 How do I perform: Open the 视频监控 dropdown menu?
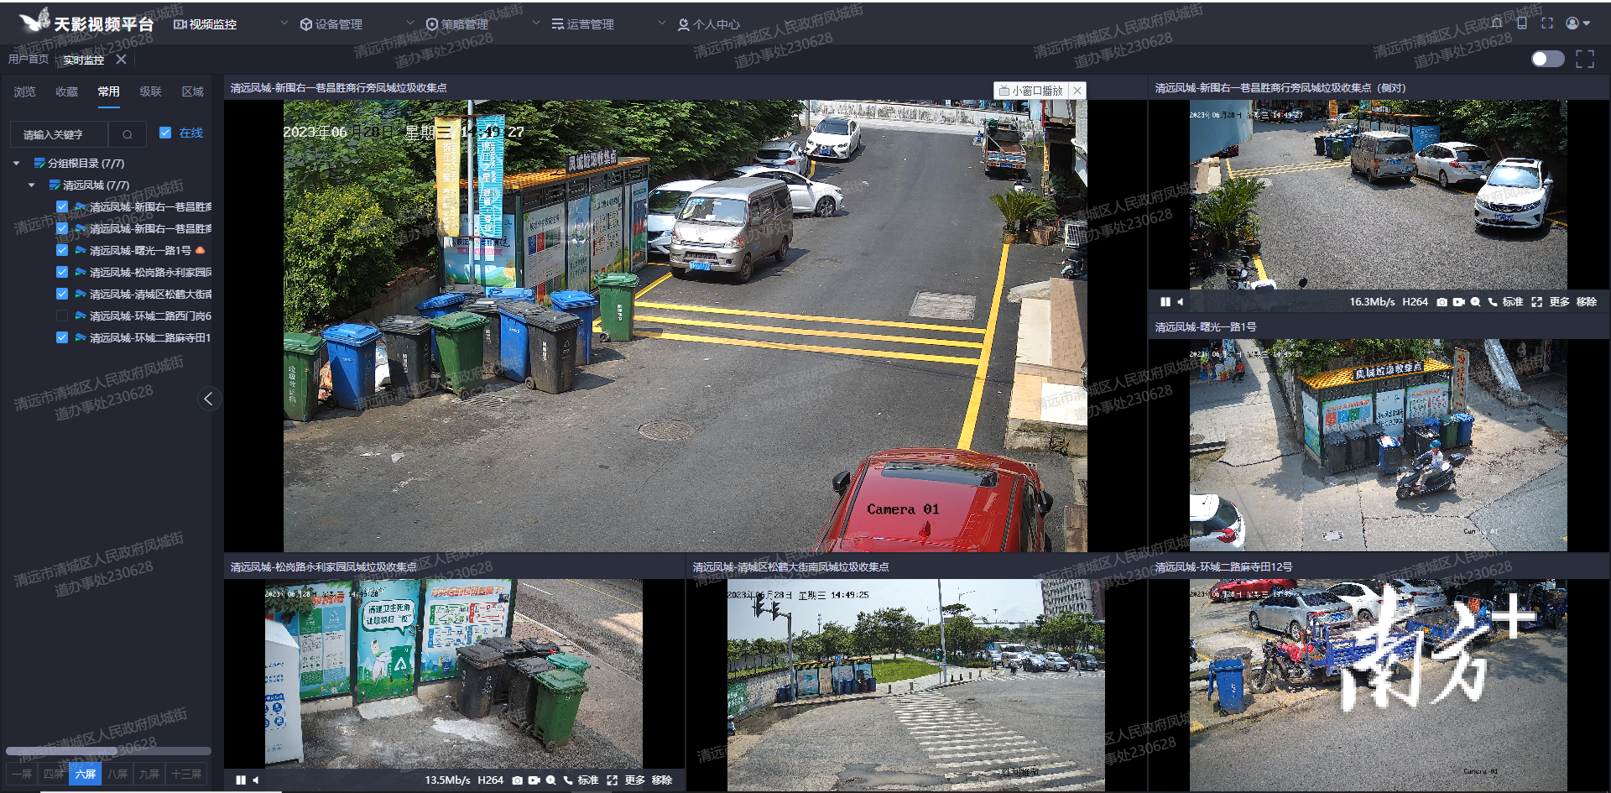[x=284, y=23]
